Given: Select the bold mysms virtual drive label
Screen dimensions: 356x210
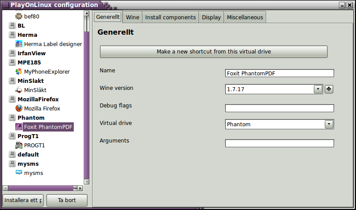Looking at the screenshot, I should click(28, 164).
